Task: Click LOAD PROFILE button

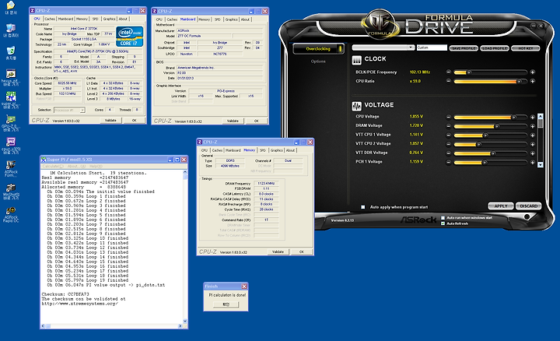Action: tap(495, 48)
